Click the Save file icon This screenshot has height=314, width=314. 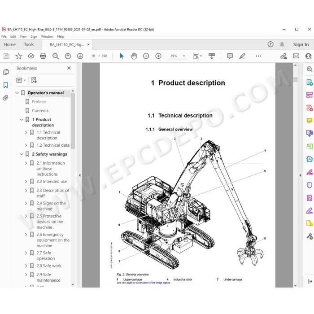tap(6, 56)
